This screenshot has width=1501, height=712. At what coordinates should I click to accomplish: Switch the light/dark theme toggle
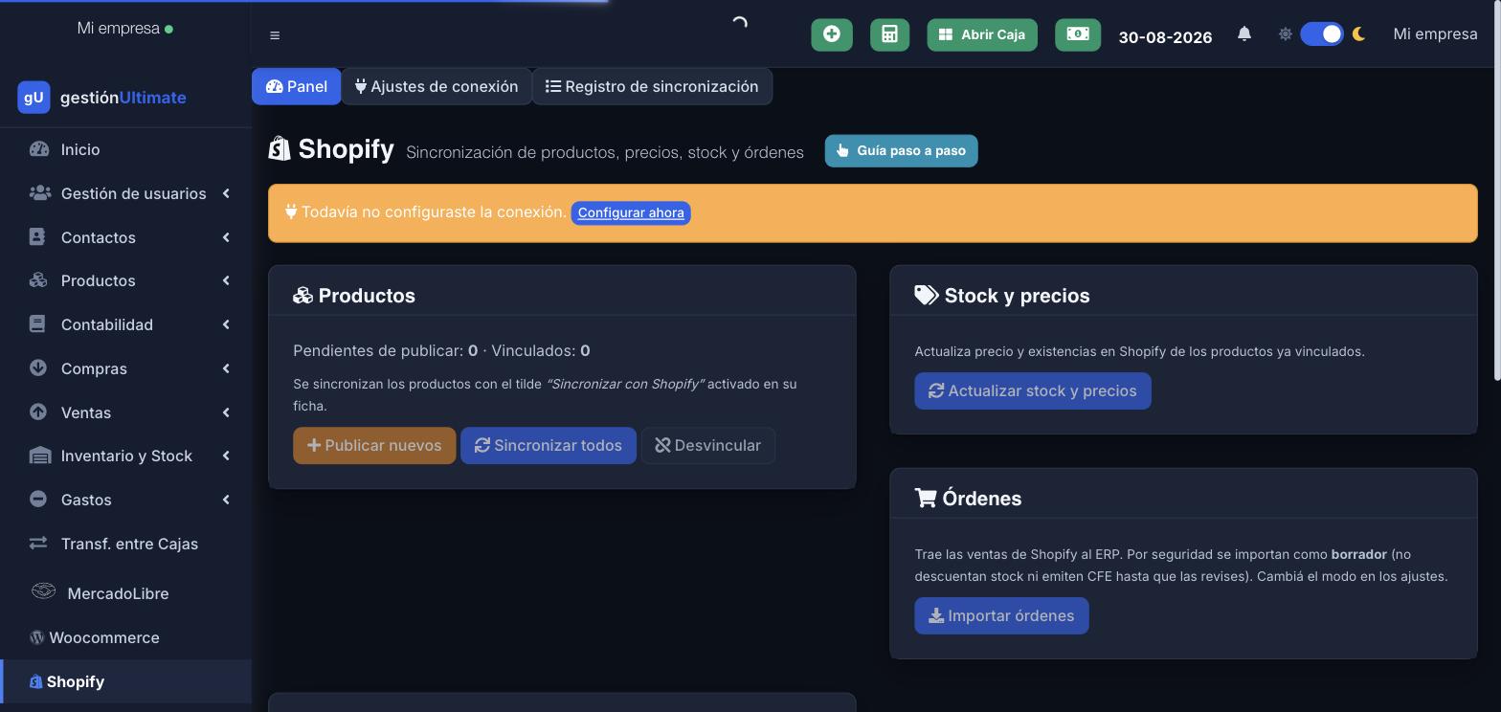click(x=1322, y=34)
